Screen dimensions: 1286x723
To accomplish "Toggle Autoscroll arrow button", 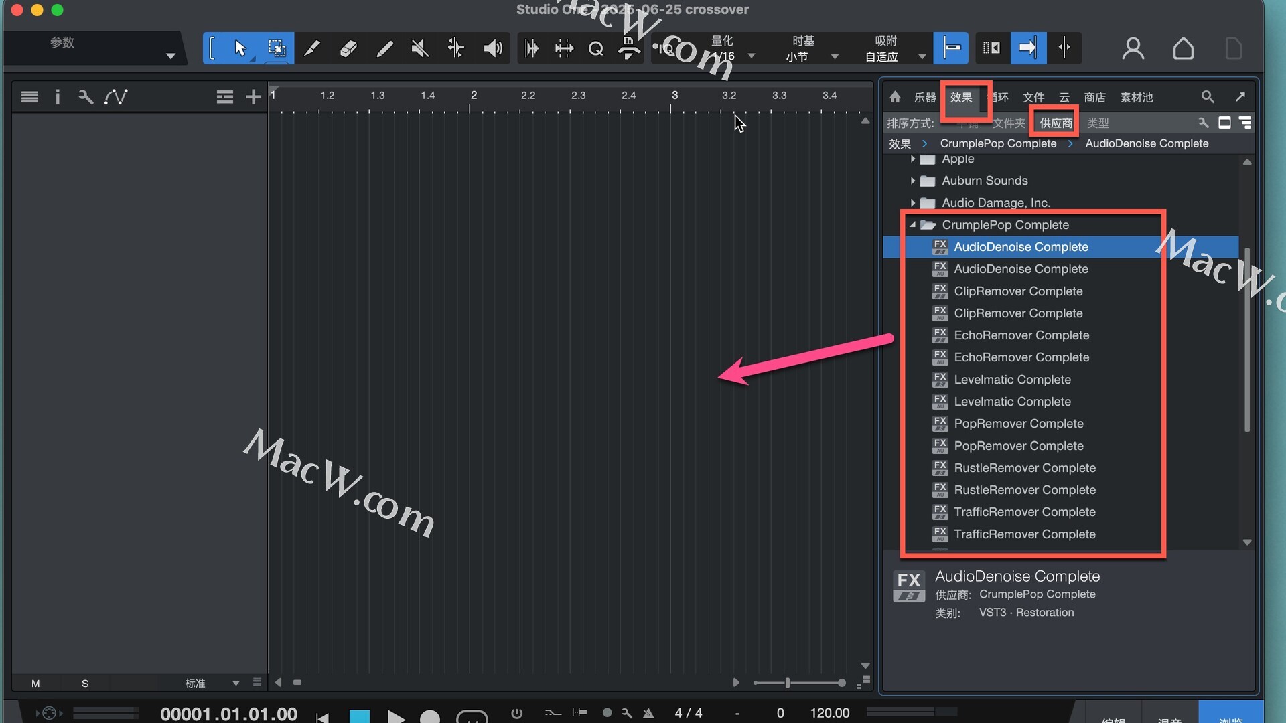I will coord(1028,48).
